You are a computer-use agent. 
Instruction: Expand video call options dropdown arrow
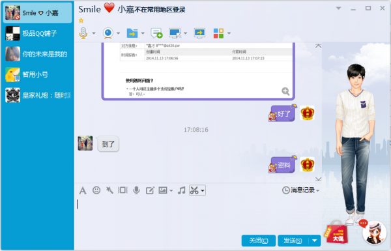(118, 33)
